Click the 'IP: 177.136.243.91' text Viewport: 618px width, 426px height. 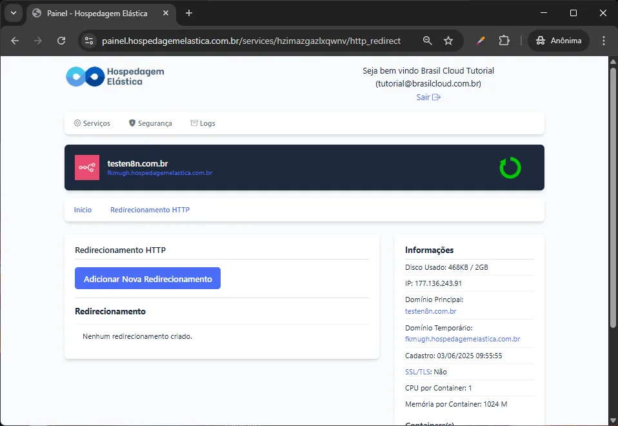433,283
